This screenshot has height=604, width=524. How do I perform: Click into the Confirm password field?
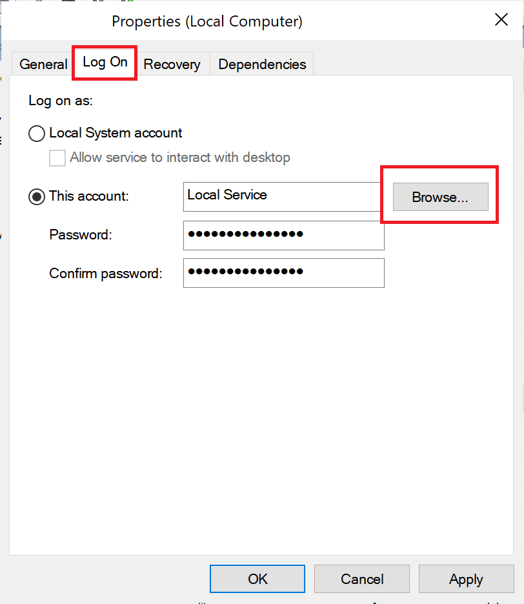pyautogui.click(x=283, y=273)
